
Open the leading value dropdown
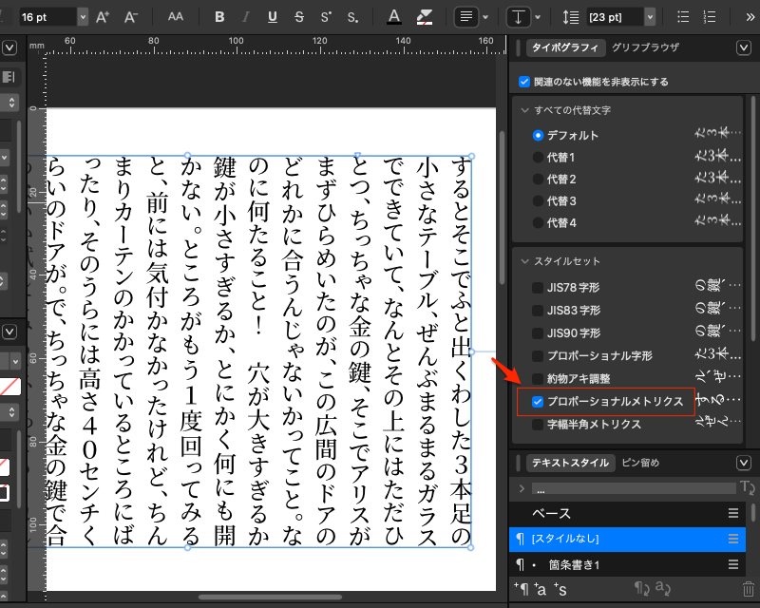[650, 17]
